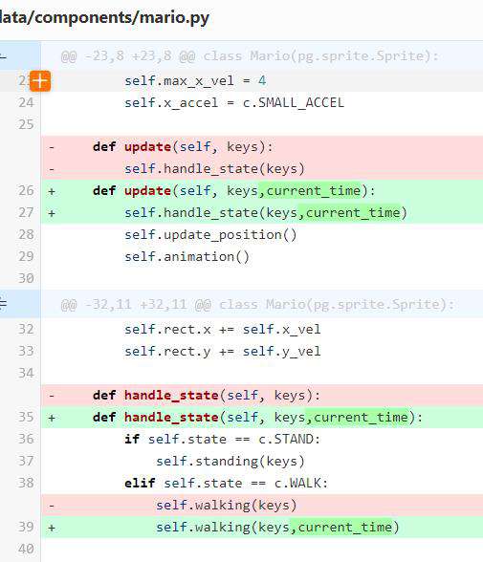Click the minus marker on removed self.walking(keys) line
483x562 pixels.
(x=52, y=506)
